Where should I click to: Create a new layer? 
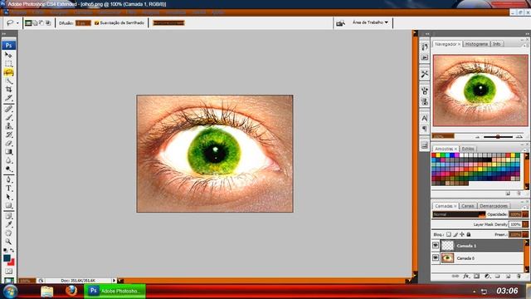pos(508,277)
